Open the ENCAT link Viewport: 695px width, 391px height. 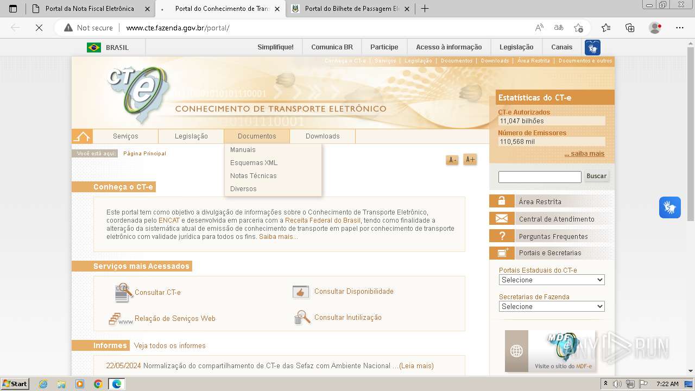coord(169,220)
